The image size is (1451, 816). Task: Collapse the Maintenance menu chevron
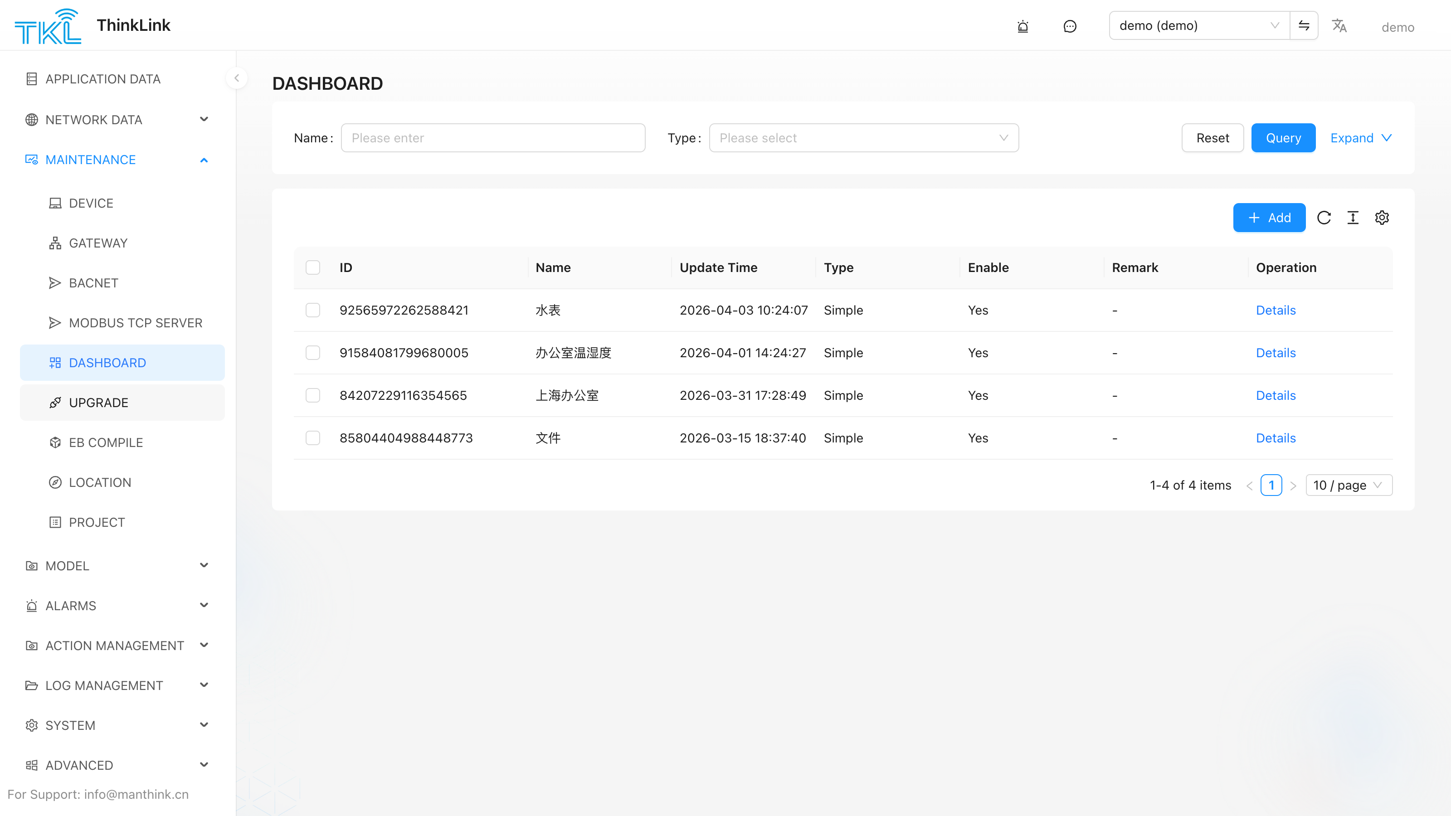tap(204, 160)
